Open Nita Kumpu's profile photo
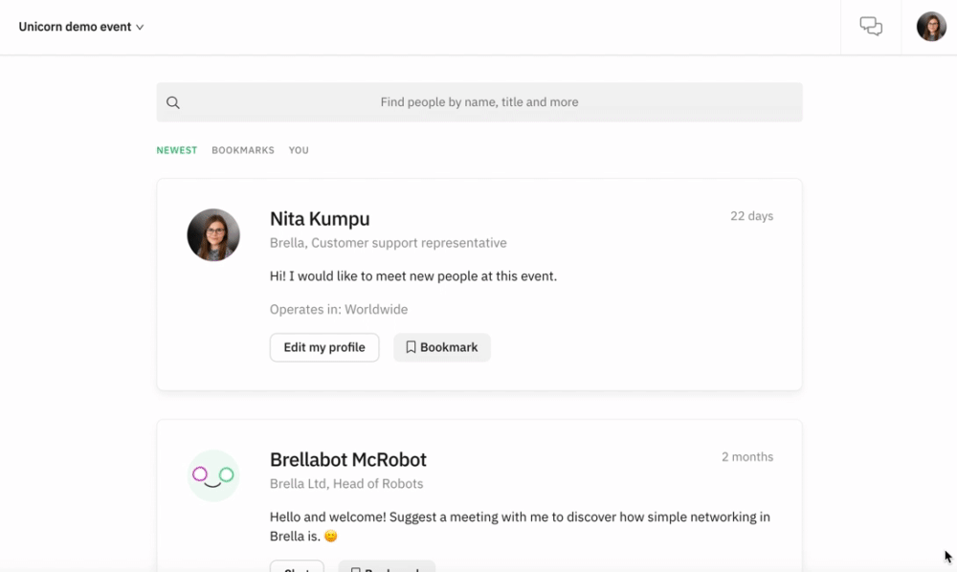The image size is (957, 572). click(213, 234)
